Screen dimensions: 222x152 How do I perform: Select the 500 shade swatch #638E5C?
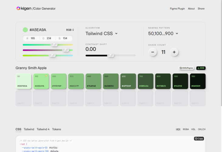[111, 81]
